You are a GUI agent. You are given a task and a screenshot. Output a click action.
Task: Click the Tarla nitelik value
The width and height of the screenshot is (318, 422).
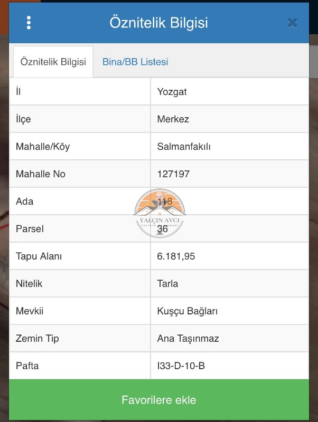(167, 284)
